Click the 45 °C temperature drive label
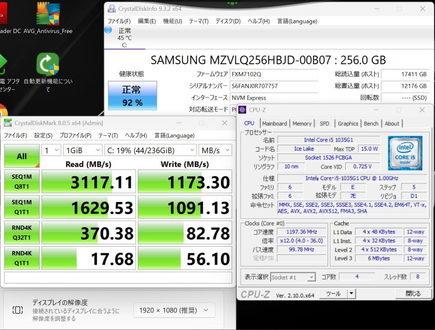435x330 pixels. pyautogui.click(x=124, y=38)
